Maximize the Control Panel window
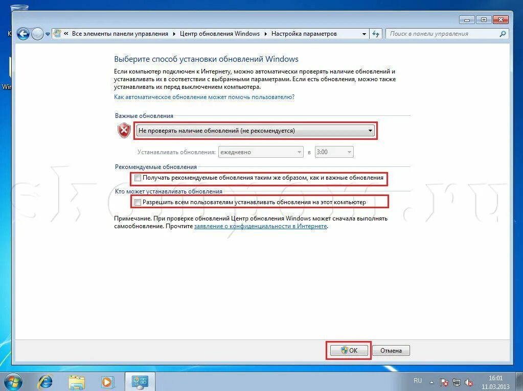523x391 pixels. (484, 19)
